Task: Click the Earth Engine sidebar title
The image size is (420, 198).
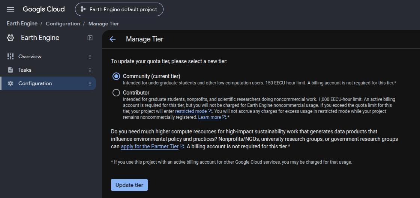Action: pyautogui.click(x=40, y=38)
